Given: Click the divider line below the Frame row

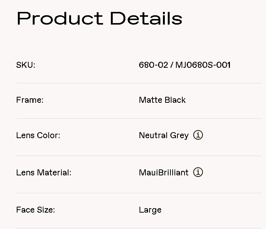Looking at the screenshot, I should coord(138,118).
